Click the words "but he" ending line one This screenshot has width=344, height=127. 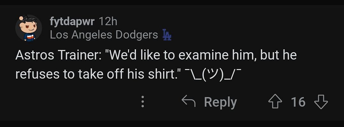[x=278, y=55]
